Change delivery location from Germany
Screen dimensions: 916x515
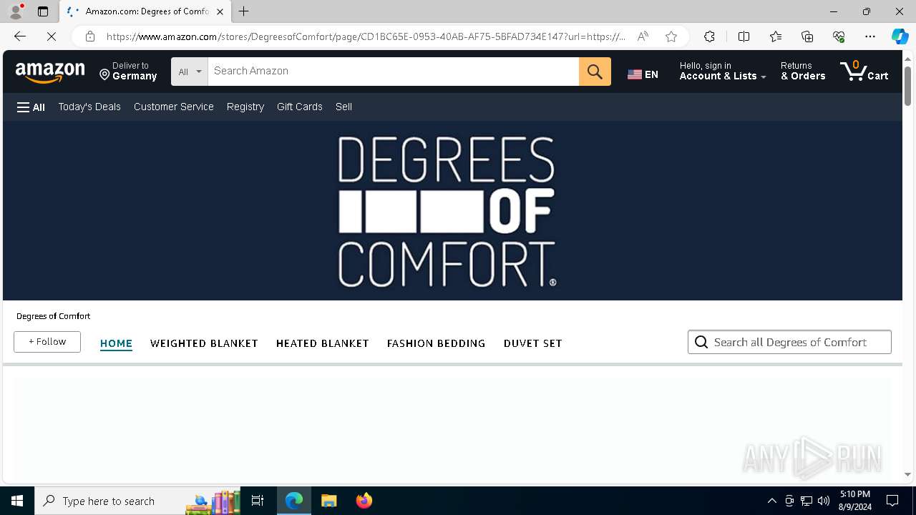(128, 71)
